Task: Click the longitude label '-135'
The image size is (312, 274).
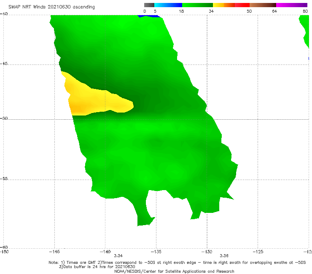Action: point(156,252)
